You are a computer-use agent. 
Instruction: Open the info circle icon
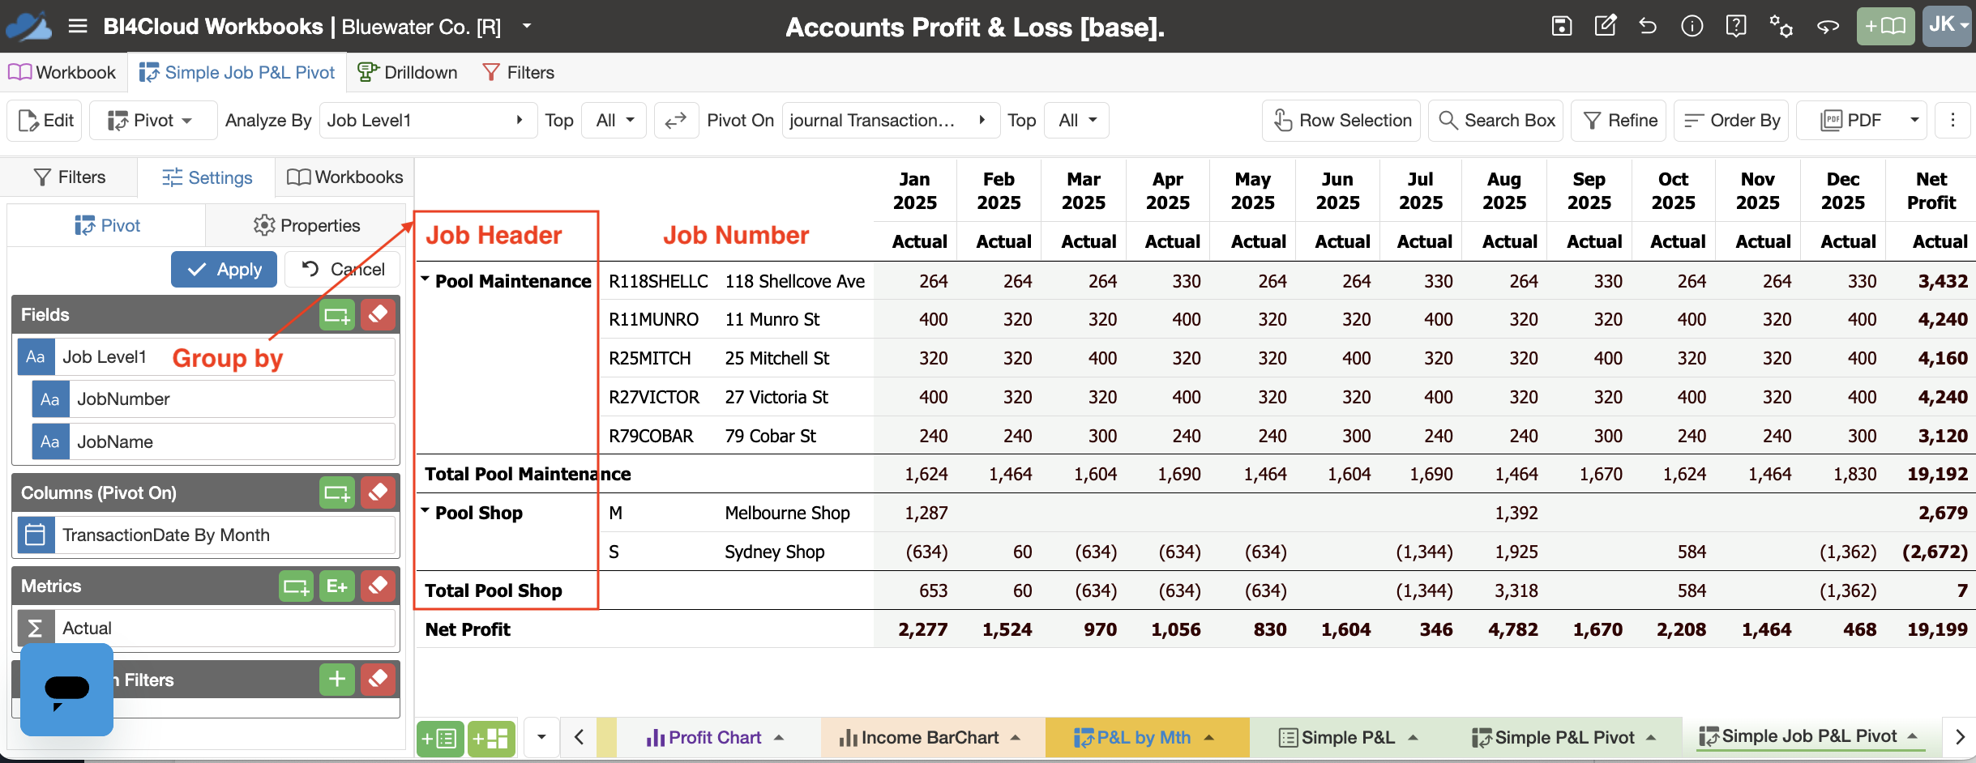click(1692, 26)
